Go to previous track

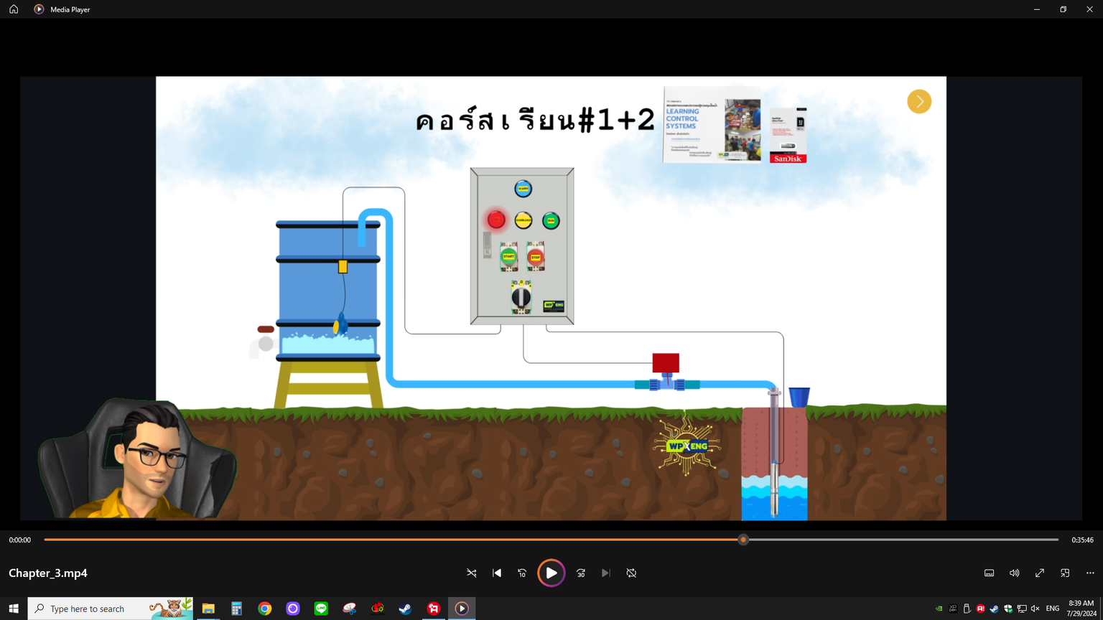click(497, 573)
